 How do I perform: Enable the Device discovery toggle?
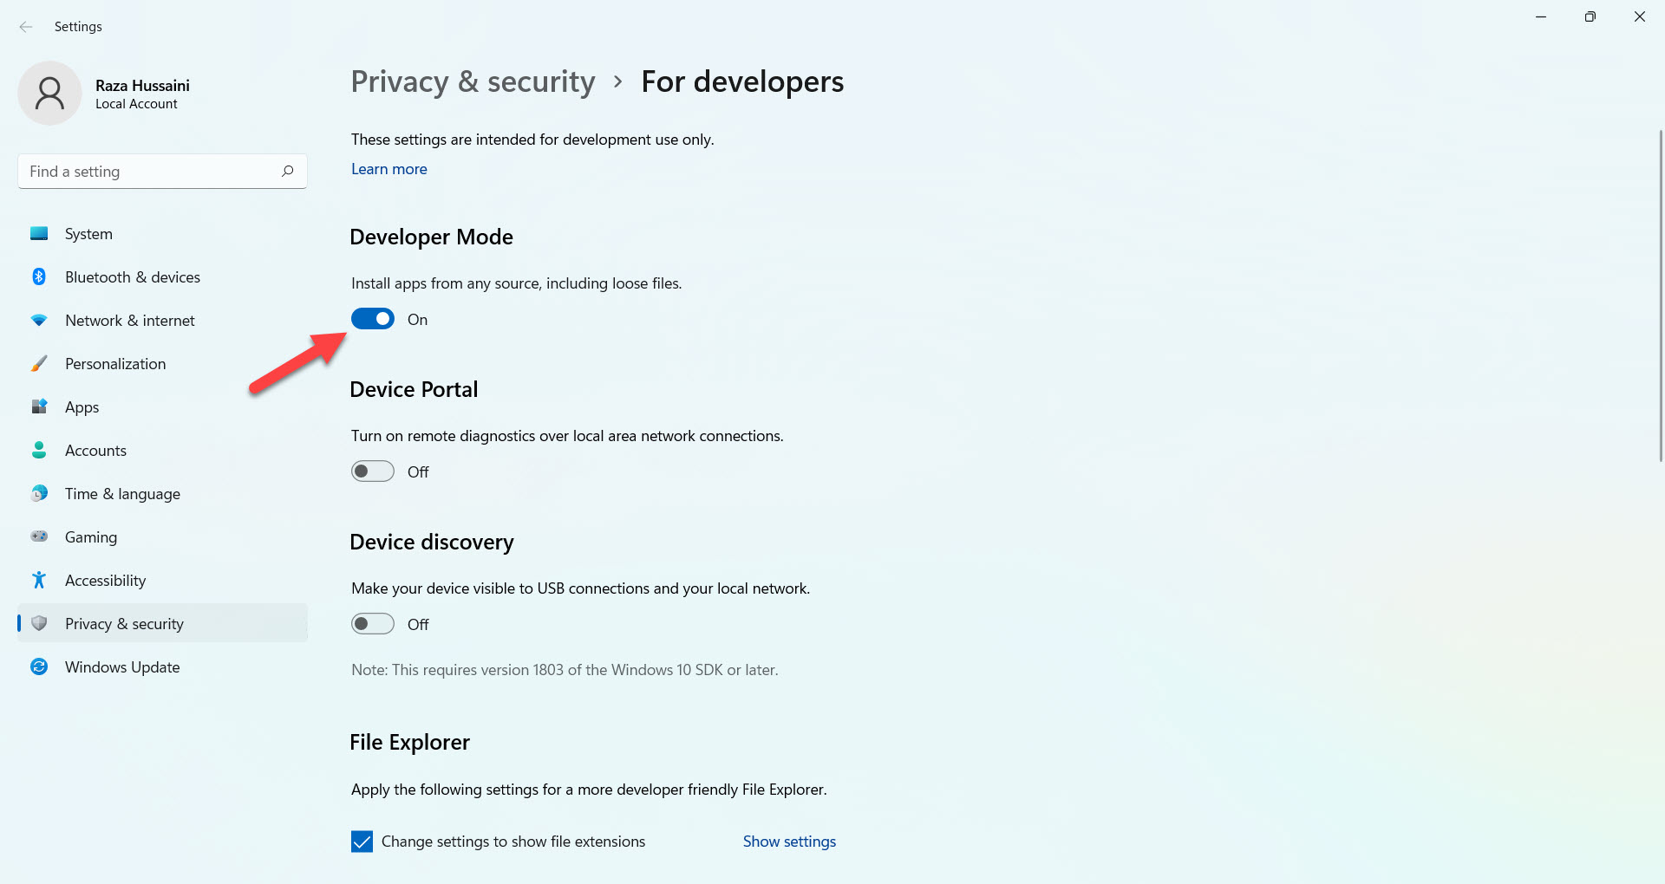(373, 625)
